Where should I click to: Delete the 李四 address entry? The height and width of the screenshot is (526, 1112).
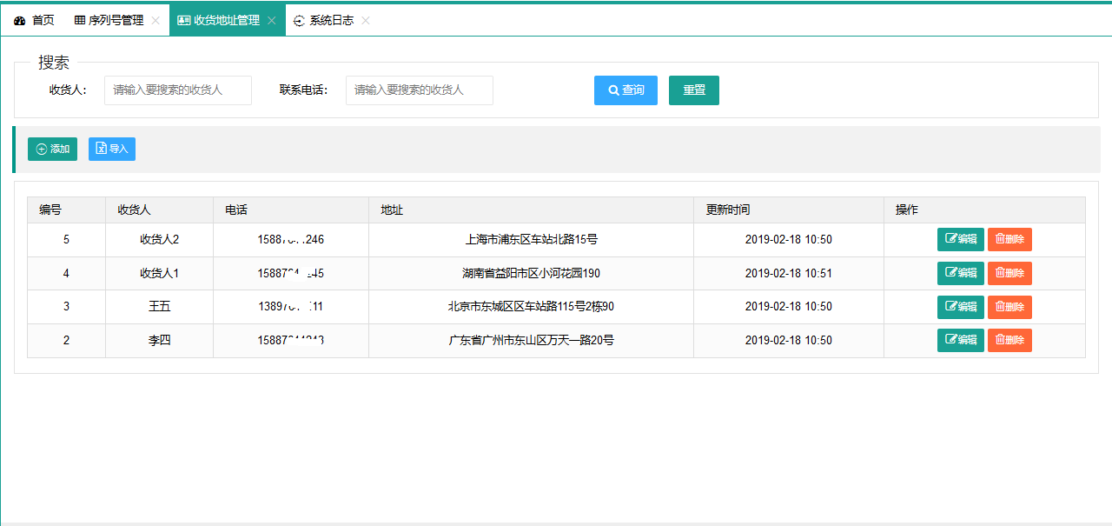pos(1009,341)
